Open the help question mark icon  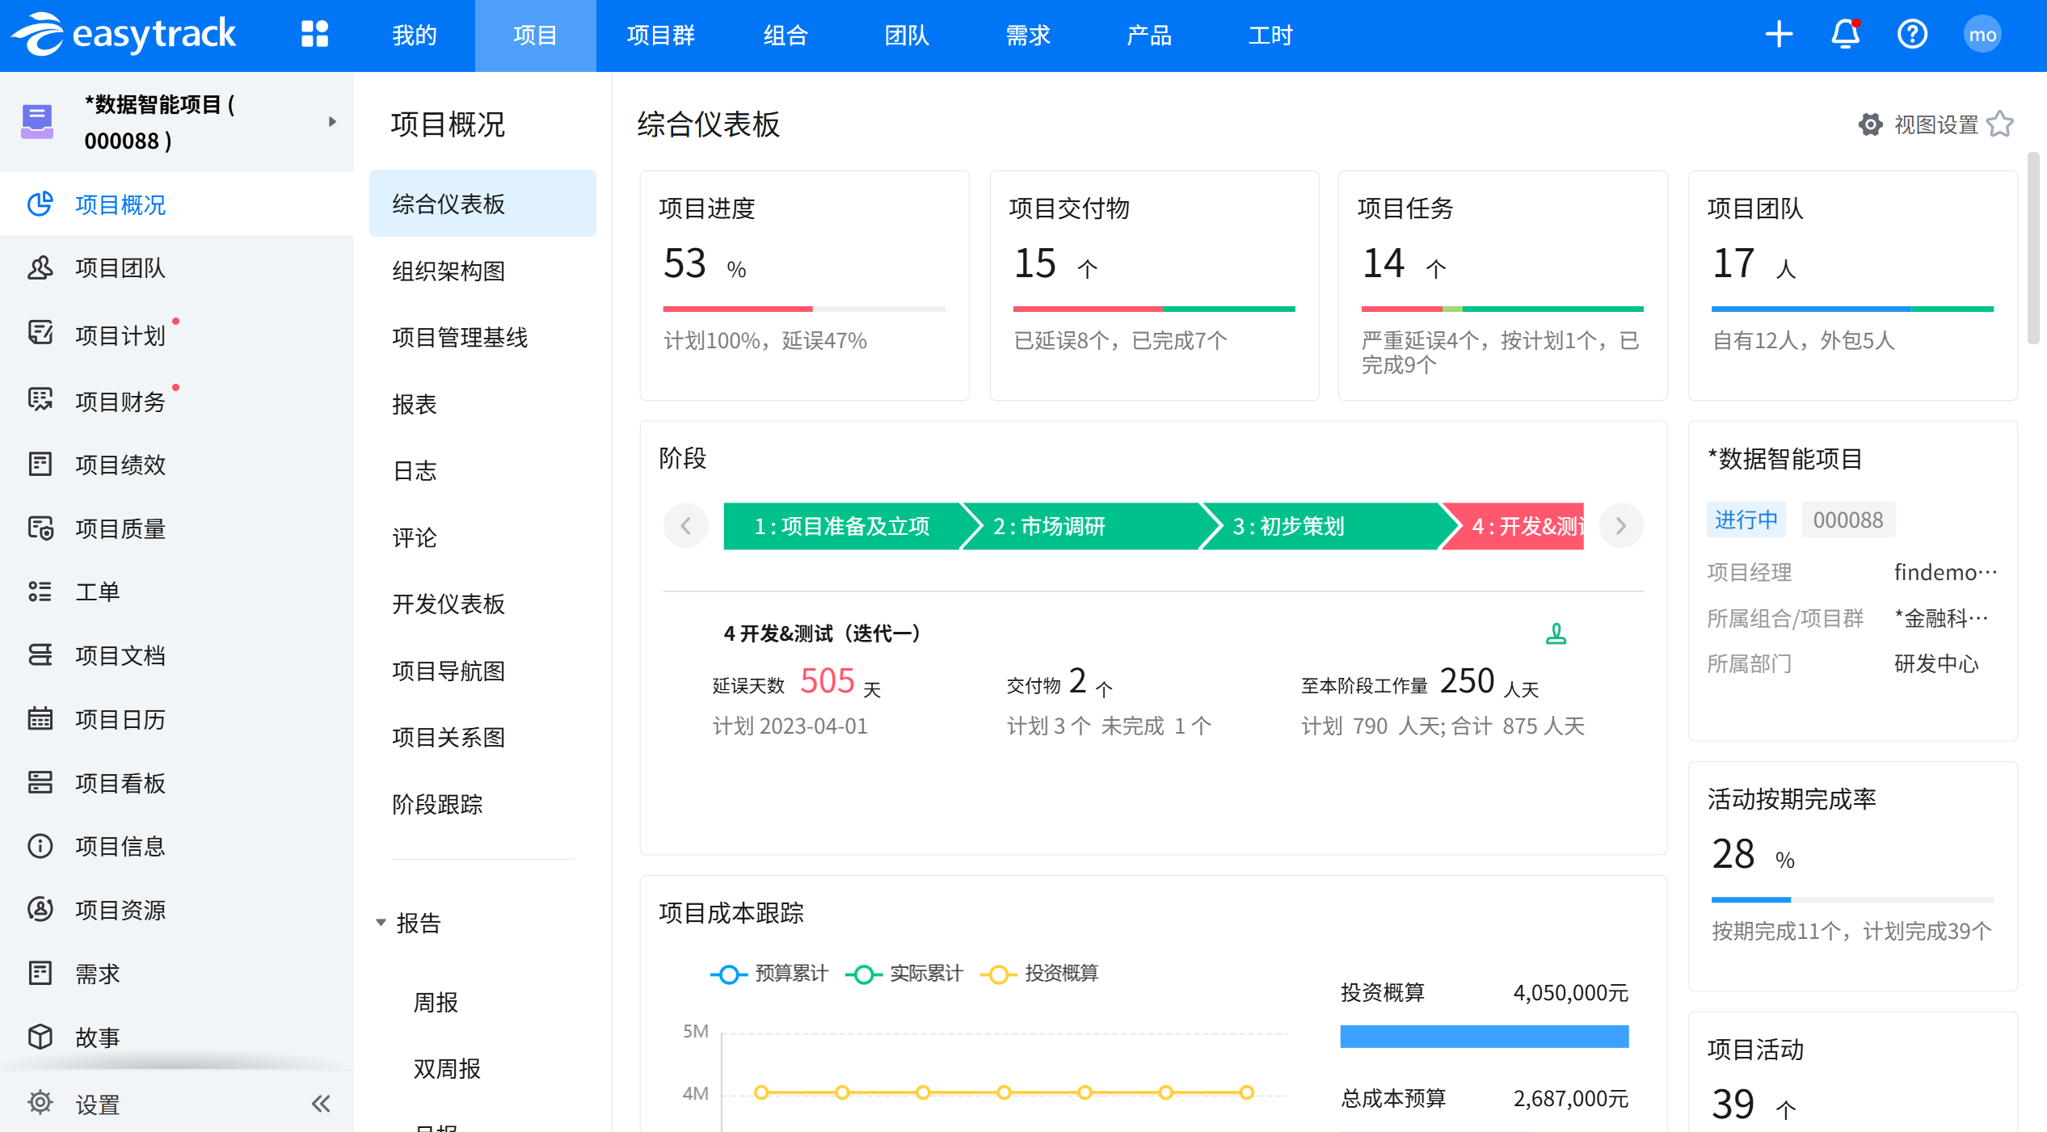click(1912, 35)
